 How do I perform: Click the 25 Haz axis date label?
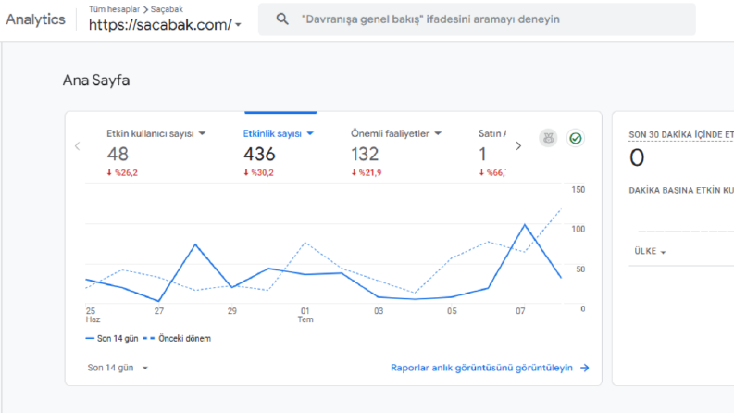point(93,315)
